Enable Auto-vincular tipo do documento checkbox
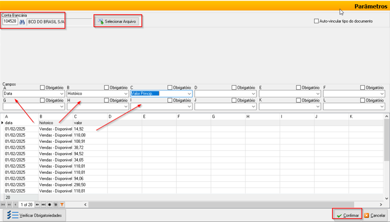The width and height of the screenshot is (390, 222). (316, 21)
